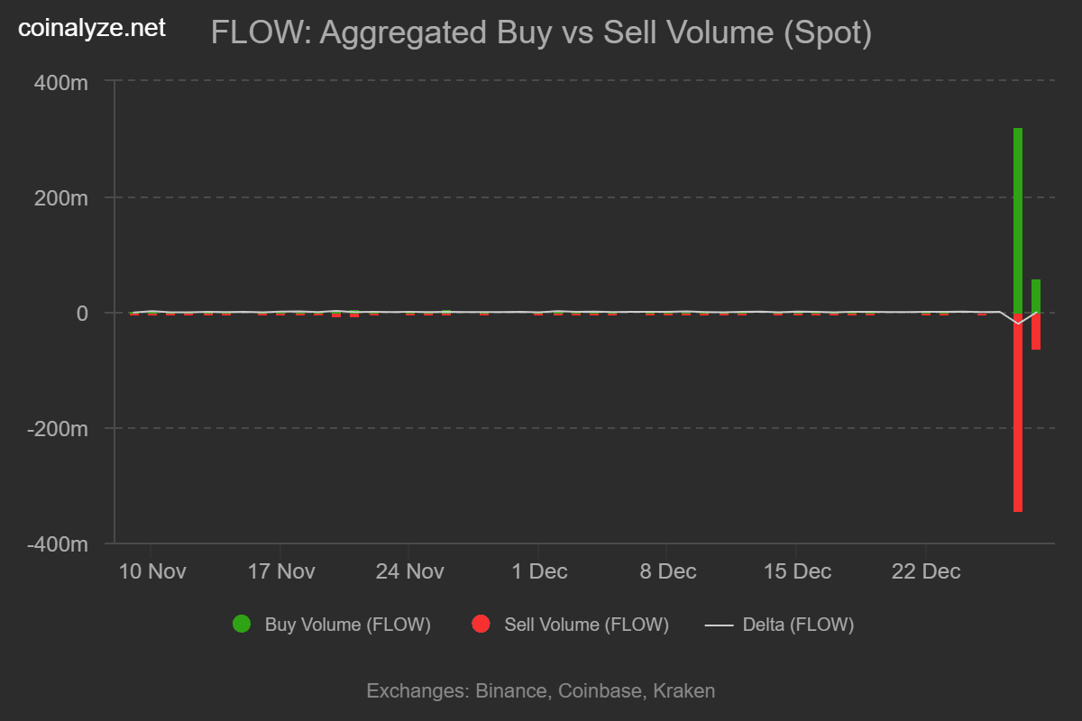
Task: Click the white Delta legend line marker
Action: coord(719,625)
